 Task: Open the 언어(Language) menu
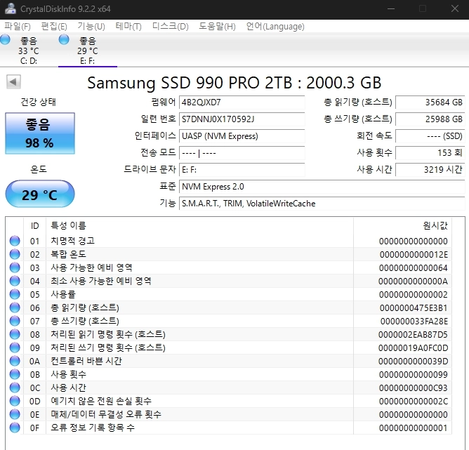click(x=275, y=27)
